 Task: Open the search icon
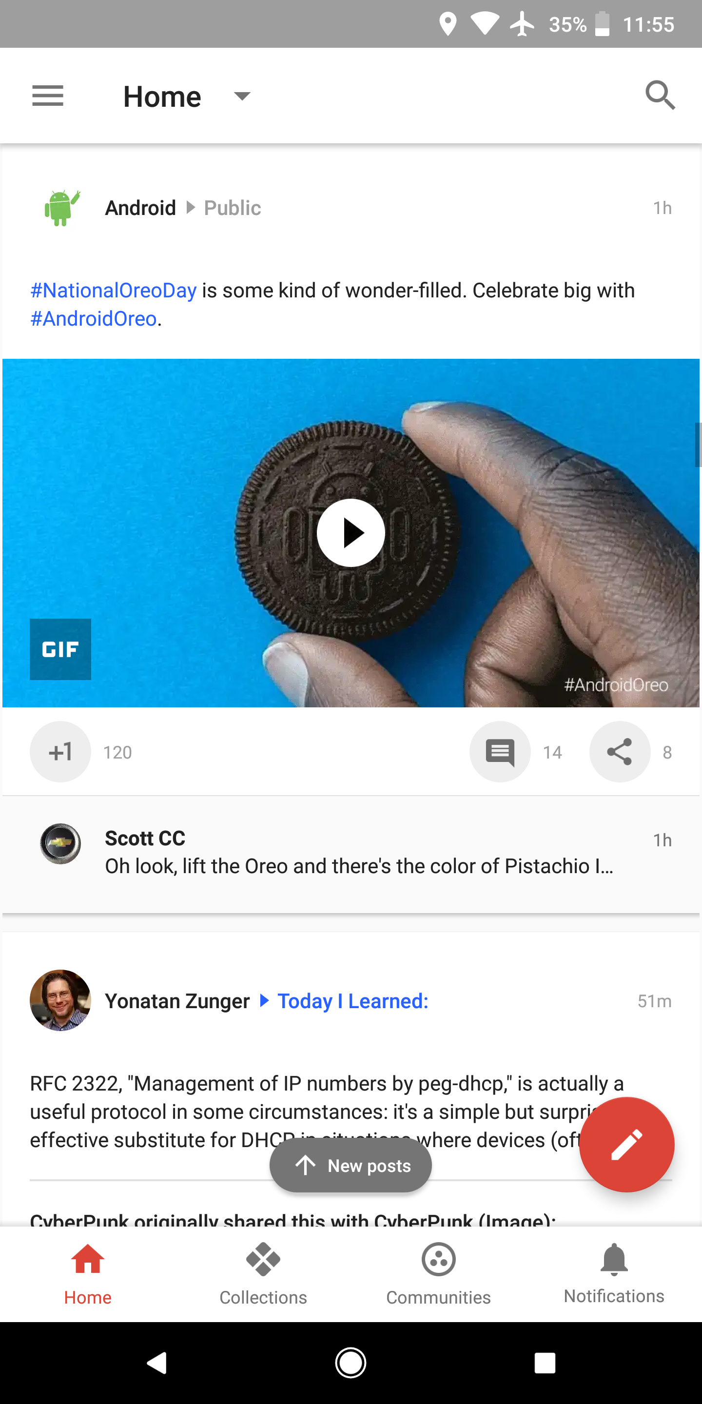pyautogui.click(x=660, y=96)
